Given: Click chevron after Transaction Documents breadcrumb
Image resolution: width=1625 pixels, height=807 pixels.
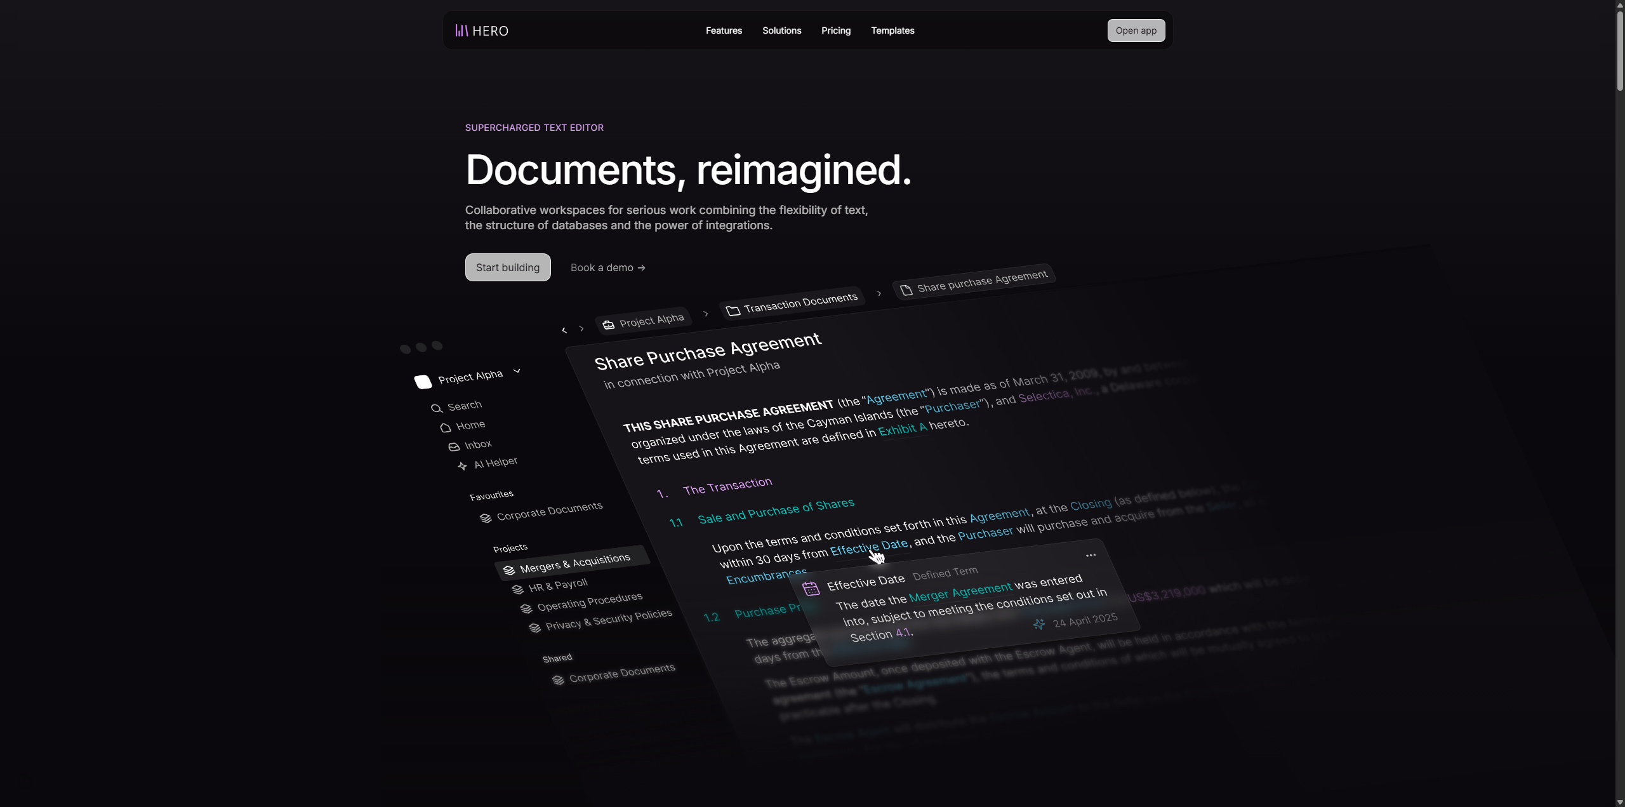Looking at the screenshot, I should tap(879, 293).
